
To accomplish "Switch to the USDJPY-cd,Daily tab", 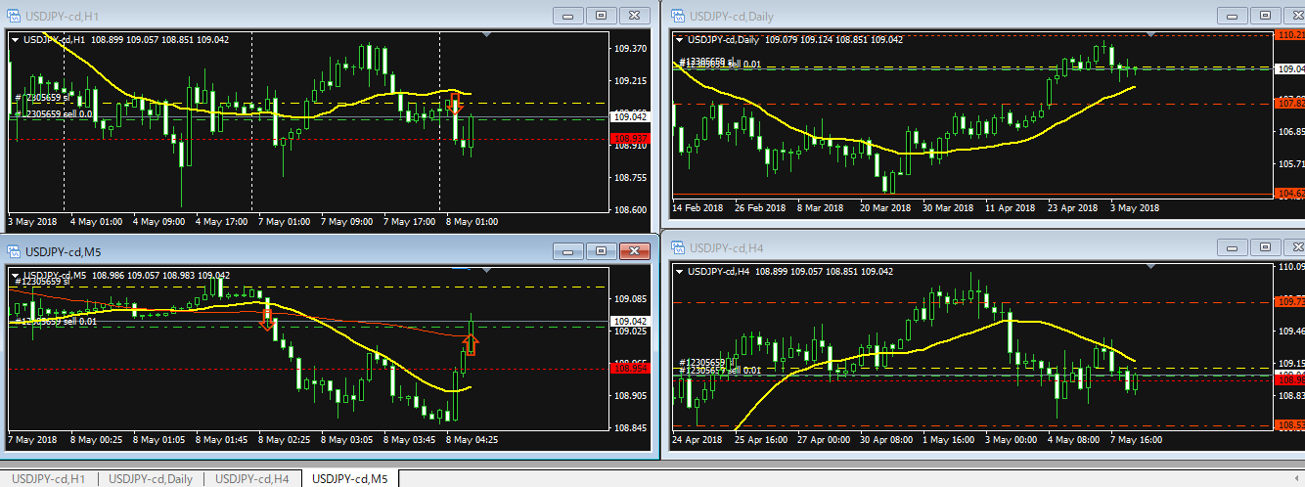I will (151, 478).
